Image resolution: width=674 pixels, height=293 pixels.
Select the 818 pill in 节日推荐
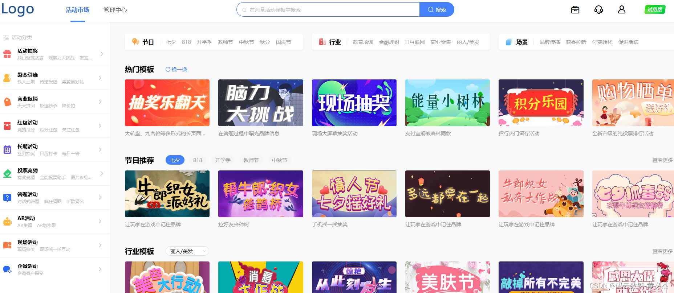[x=198, y=160]
